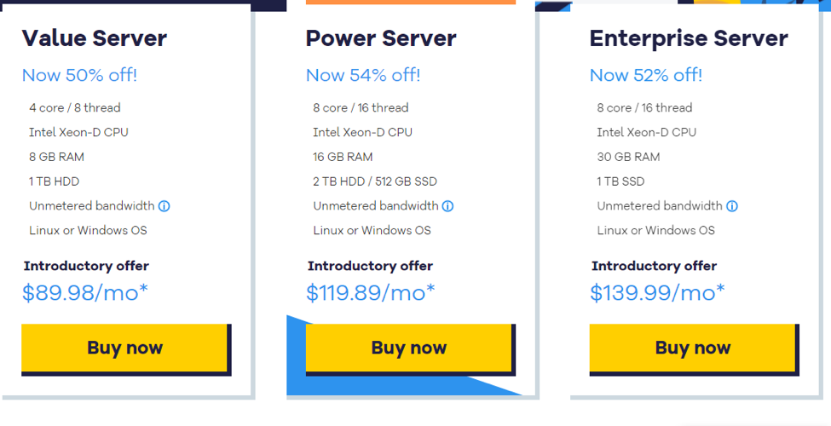Click Buy now under Power Server
Viewport: 831px width, 426px height.
pos(408,348)
